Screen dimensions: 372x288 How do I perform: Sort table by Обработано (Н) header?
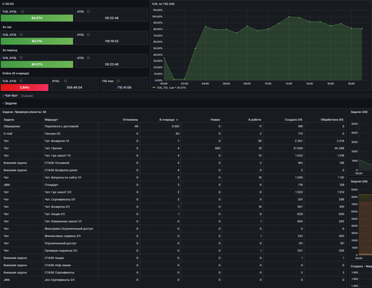tap(332, 120)
